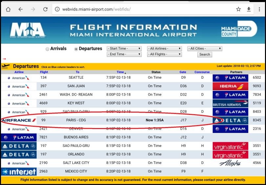The height and width of the screenshot is (185, 266).
Task: Click LATAM partner logo in Denver row
Action: click(x=231, y=129)
